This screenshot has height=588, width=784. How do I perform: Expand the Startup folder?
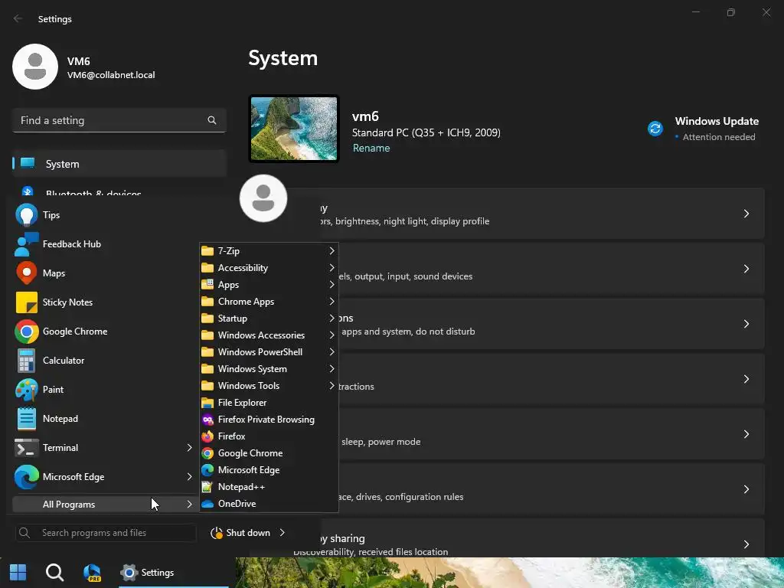[269, 318]
